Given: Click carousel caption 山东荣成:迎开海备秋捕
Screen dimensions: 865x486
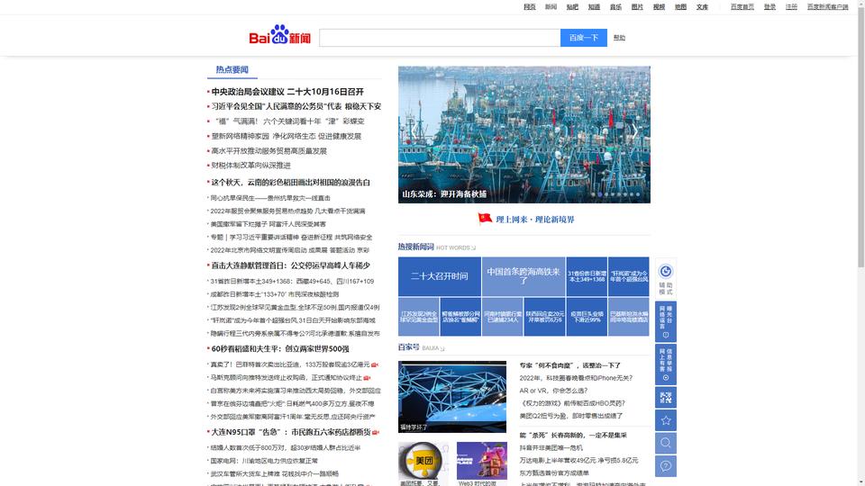Looking at the screenshot, I should click(444, 194).
